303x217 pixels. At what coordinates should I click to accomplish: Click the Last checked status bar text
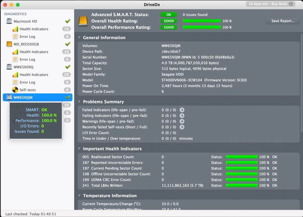31,214
